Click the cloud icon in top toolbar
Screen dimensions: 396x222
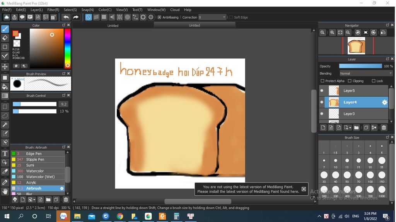[7, 17]
